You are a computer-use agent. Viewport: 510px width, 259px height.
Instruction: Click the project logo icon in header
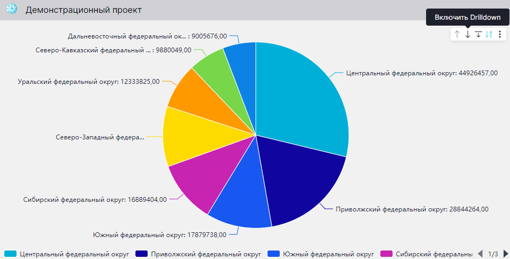(x=11, y=9)
